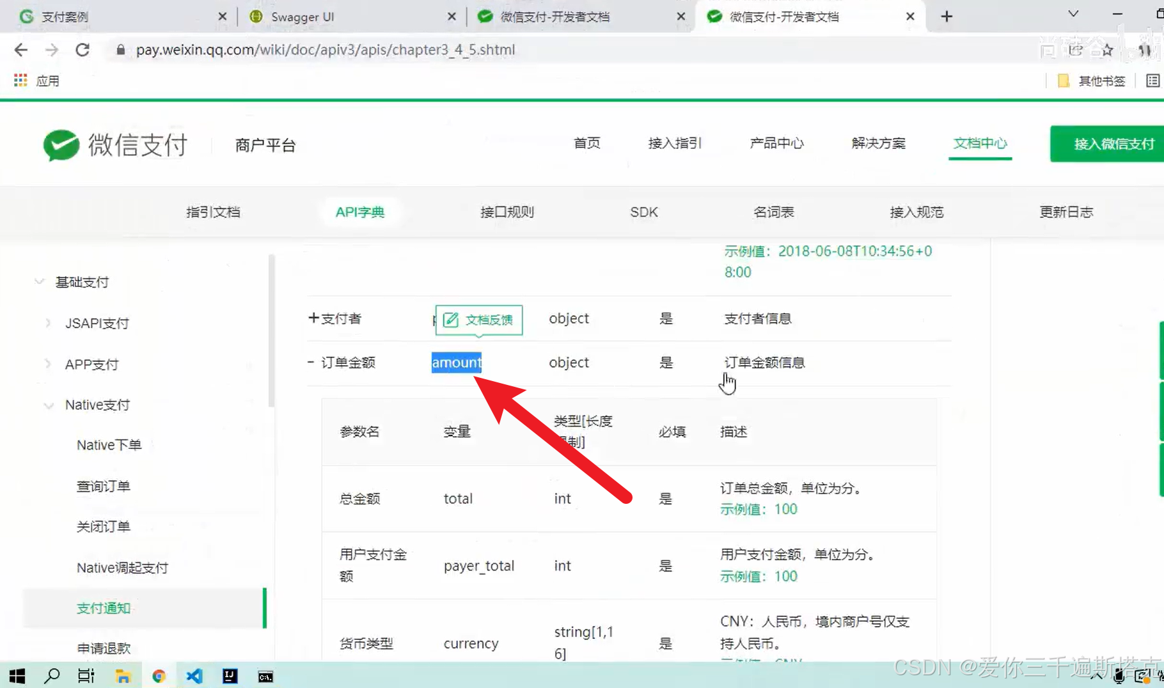1164x688 pixels.
Task: Reload the page with the refresh icon
Action: (83, 50)
